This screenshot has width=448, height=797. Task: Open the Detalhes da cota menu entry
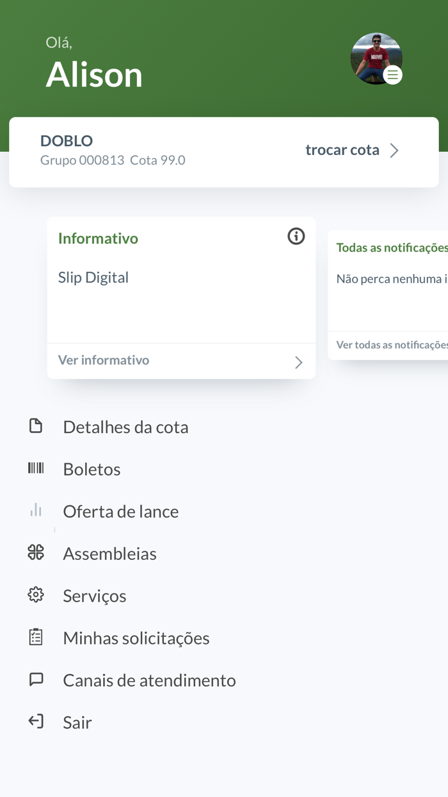pos(125,426)
